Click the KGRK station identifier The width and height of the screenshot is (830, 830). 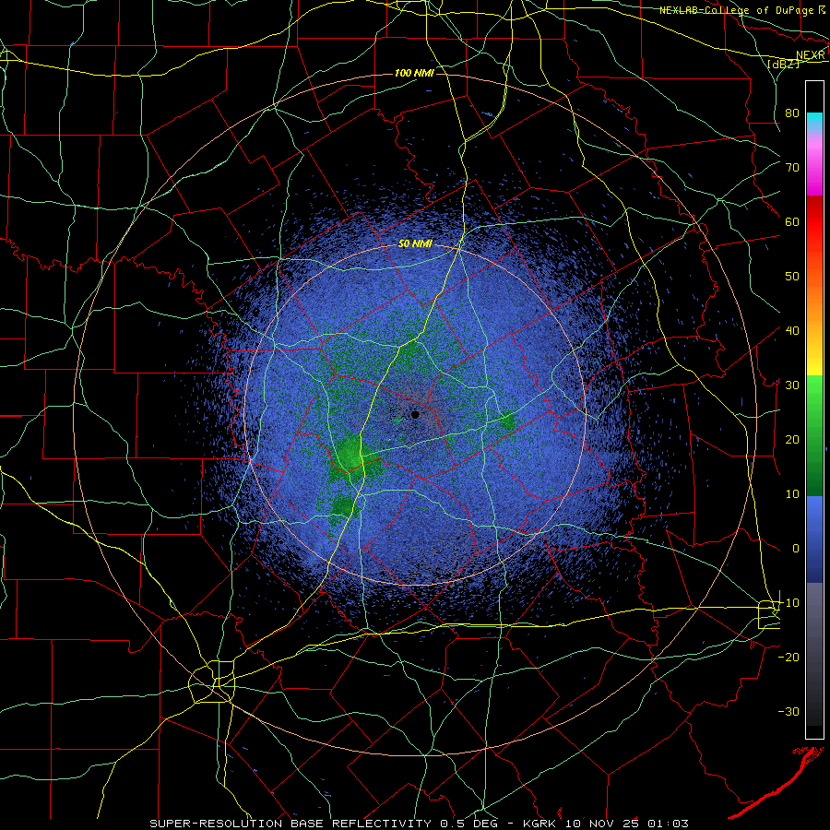click(539, 824)
